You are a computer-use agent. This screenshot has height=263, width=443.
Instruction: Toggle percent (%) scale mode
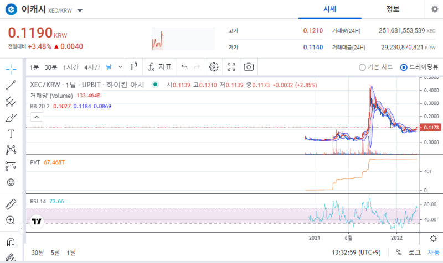[x=399, y=252]
